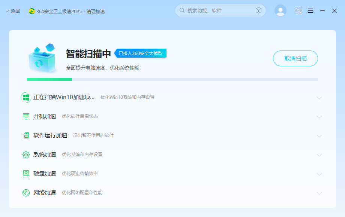Select the 正在扫描Win10加速项... label
Image resolution: width=345 pixels, height=217 pixels.
click(x=64, y=97)
